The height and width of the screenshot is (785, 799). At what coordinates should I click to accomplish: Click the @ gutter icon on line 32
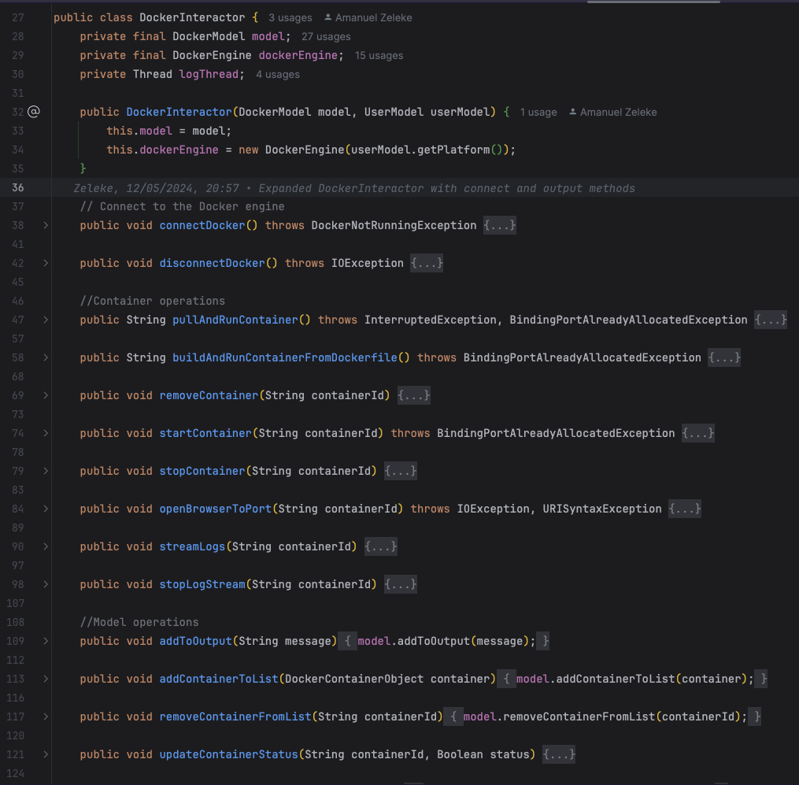coord(34,112)
